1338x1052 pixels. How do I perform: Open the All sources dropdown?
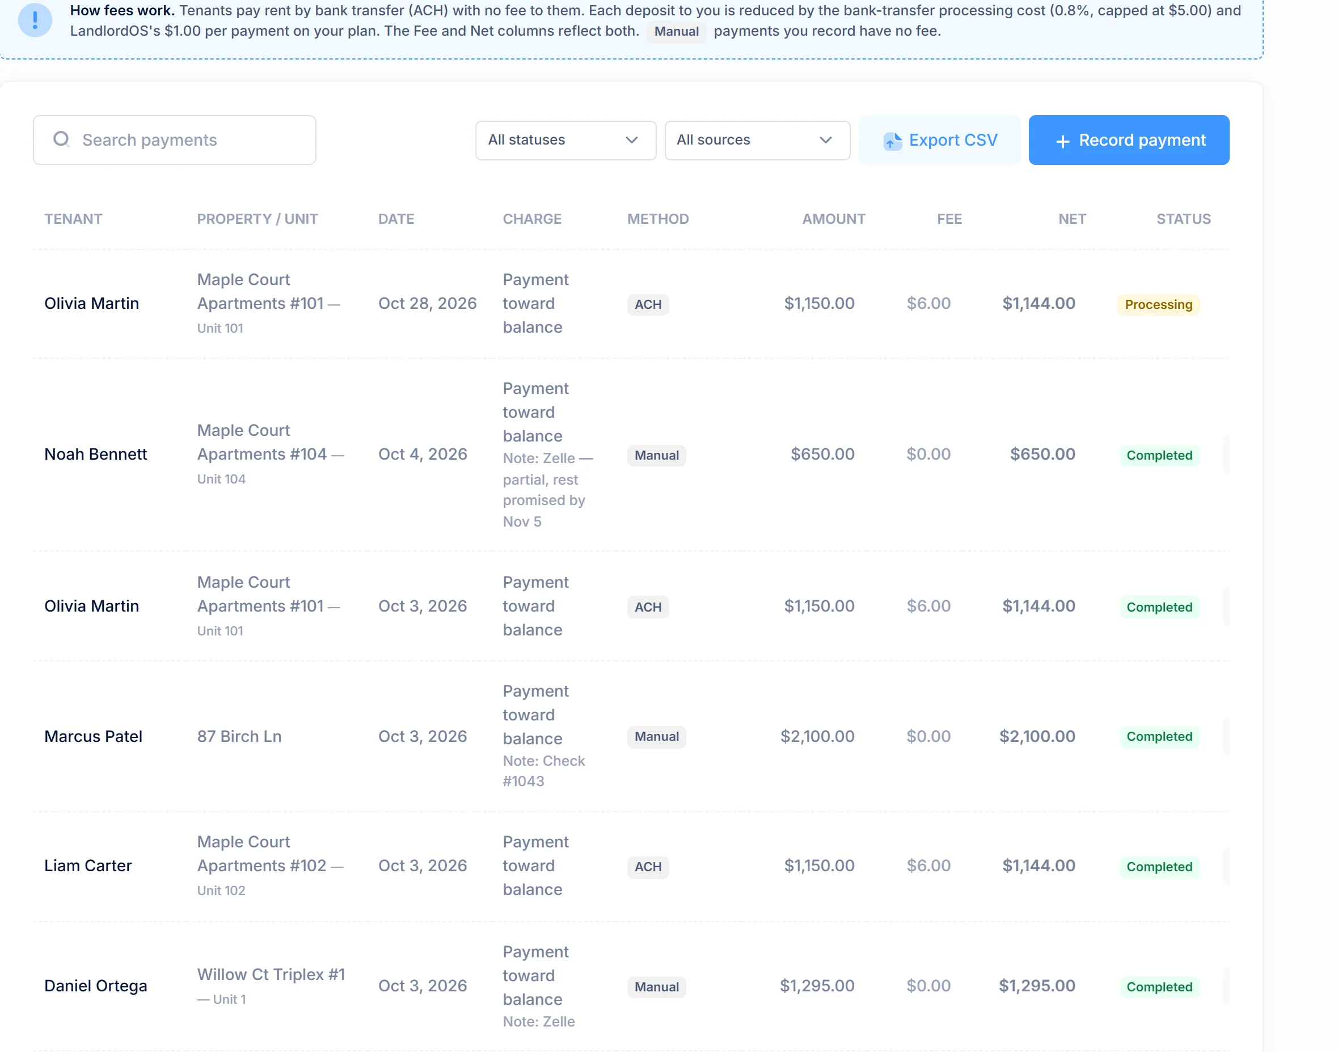[757, 140]
